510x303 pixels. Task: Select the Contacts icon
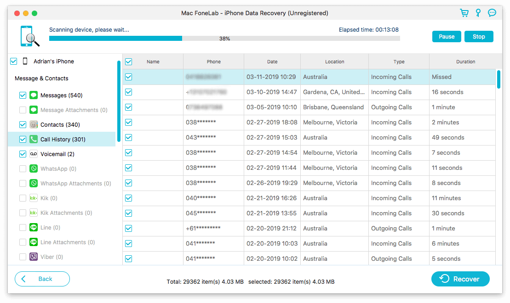33,124
